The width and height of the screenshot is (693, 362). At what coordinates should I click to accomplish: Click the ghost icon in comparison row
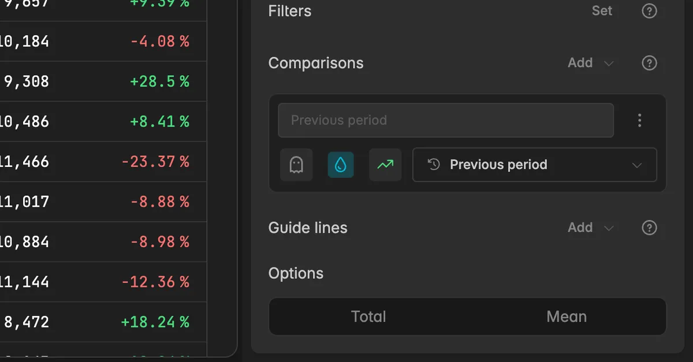(296, 165)
